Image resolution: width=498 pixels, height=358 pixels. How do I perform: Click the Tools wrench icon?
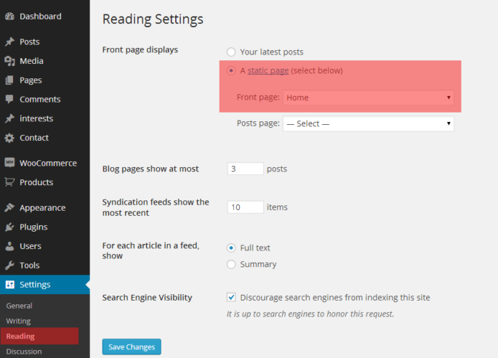[9, 265]
